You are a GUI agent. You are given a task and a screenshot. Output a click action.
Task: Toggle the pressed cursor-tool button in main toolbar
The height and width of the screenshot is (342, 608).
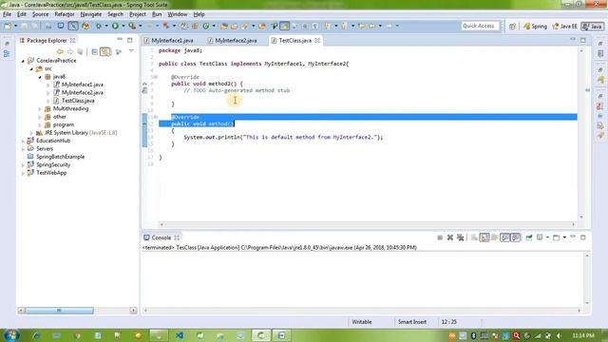point(73,26)
